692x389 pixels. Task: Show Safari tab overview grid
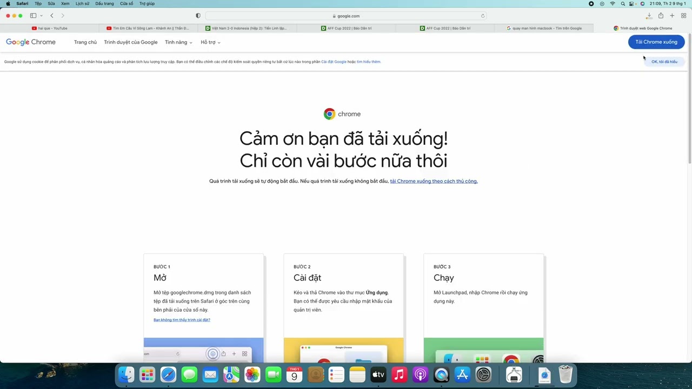pyautogui.click(x=683, y=16)
